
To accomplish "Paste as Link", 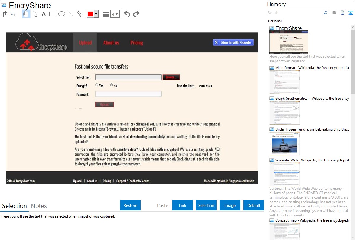I will 183,205.
